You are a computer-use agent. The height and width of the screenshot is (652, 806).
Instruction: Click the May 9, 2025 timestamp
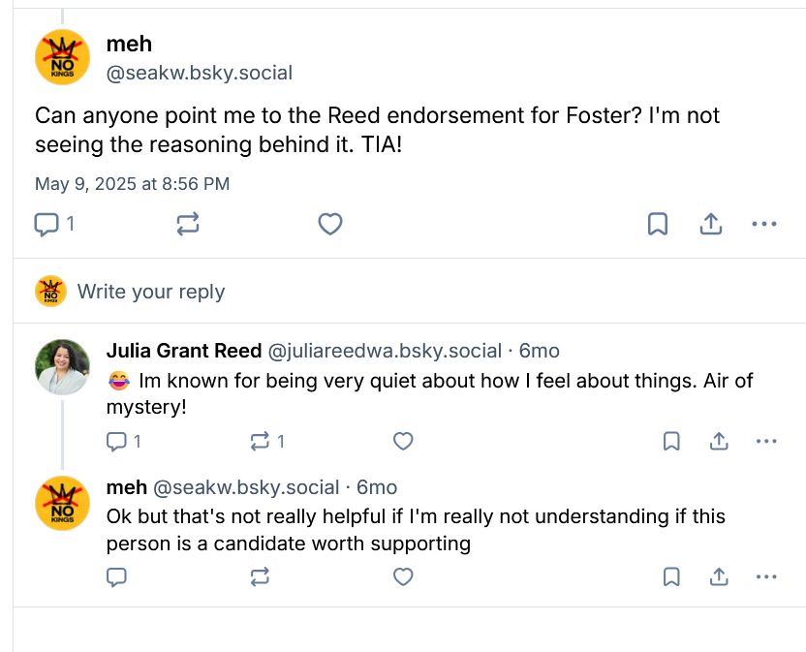pos(132,183)
